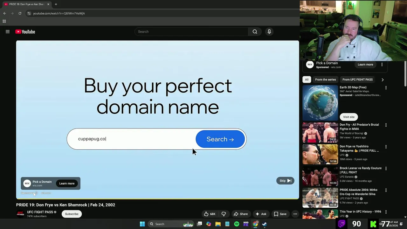Like the video with 68K thumbs up

(210, 214)
